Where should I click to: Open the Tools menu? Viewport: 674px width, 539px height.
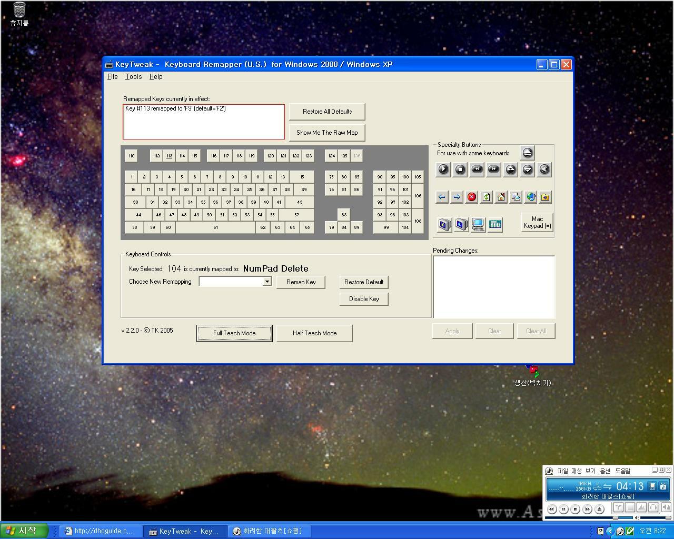[x=133, y=77]
